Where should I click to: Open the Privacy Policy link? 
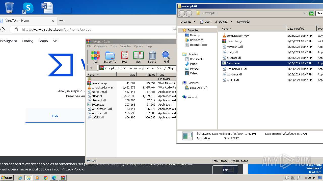tap(72, 169)
